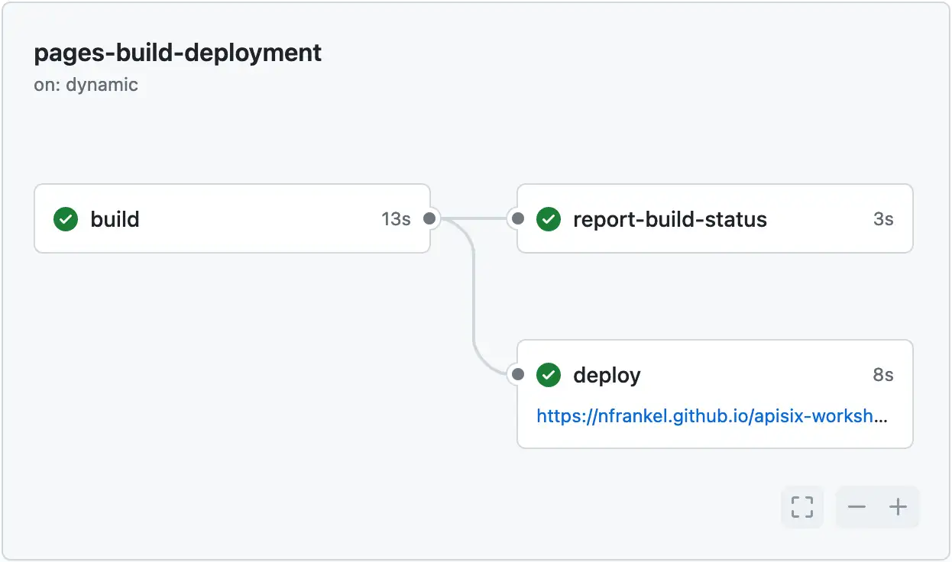Select the build job name text
Viewport: 952px width, 562px height.
115,219
